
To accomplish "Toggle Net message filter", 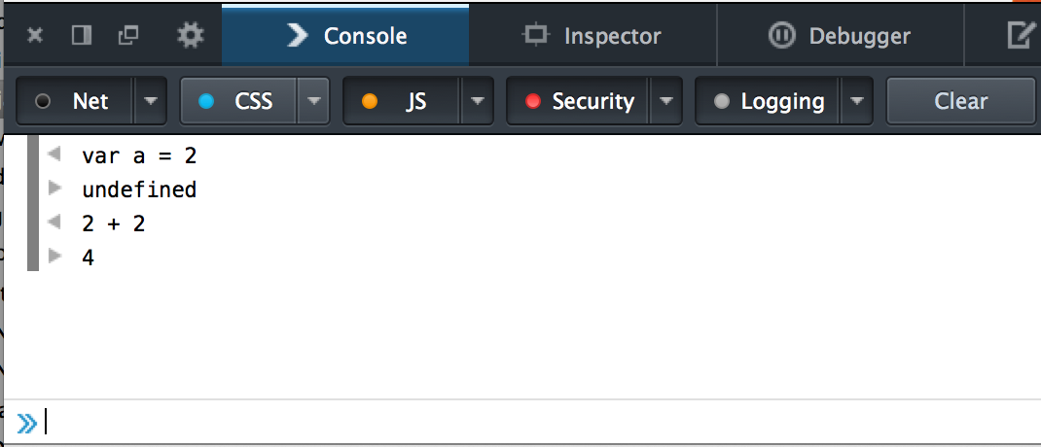I will (x=75, y=101).
